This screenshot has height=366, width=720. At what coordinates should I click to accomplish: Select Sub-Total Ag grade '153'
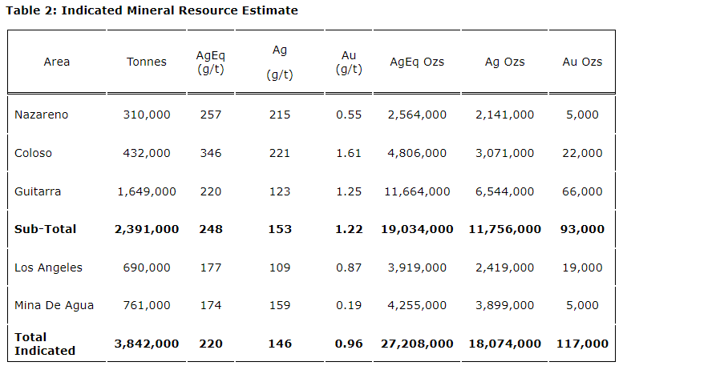280,229
